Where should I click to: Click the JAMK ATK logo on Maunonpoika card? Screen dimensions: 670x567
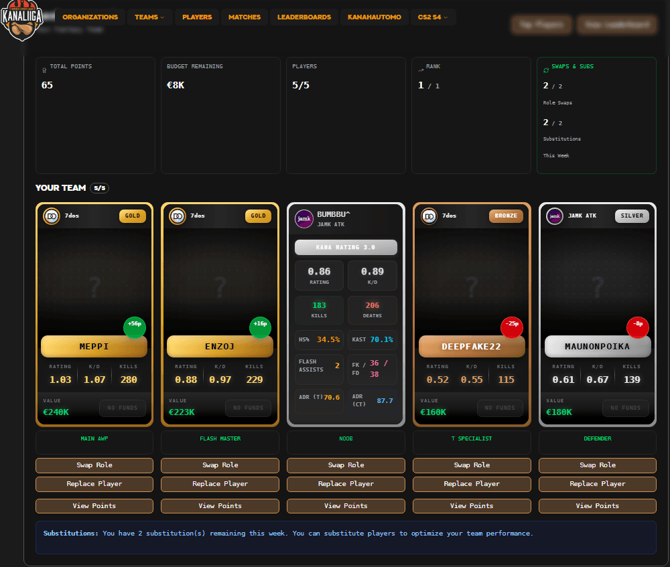[555, 216]
